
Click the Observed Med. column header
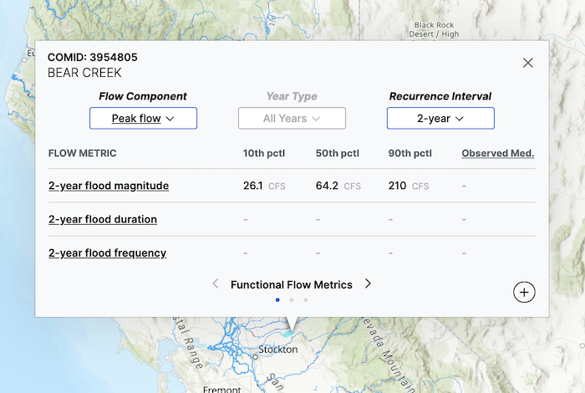[497, 153]
